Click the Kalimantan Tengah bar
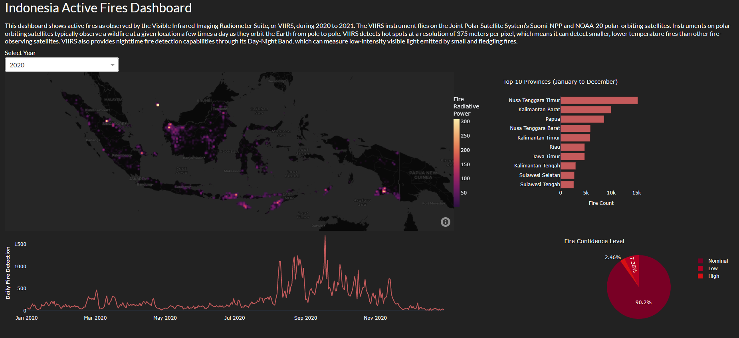The image size is (739, 338). 568,166
